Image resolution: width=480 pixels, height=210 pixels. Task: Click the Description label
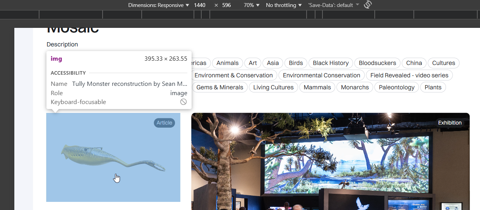pos(62,44)
